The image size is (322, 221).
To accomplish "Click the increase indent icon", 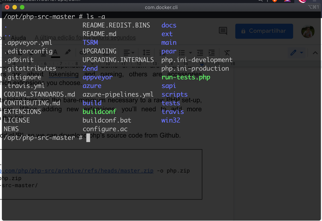I will [x=211, y=53].
